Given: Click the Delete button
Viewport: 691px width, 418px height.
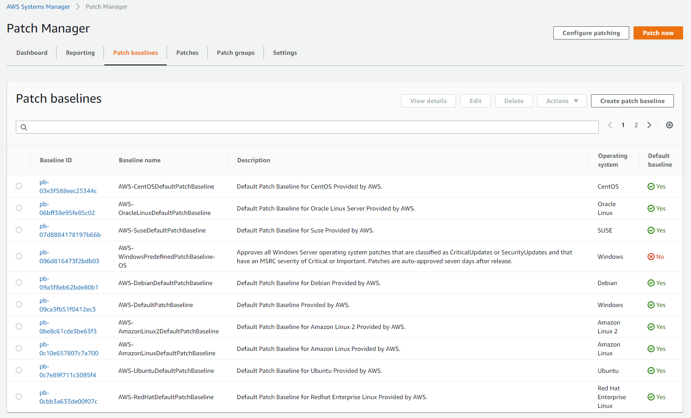Looking at the screenshot, I should click(514, 101).
